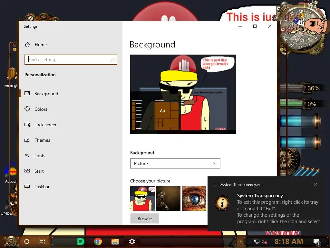Click the desktop background preview image

[183, 94]
